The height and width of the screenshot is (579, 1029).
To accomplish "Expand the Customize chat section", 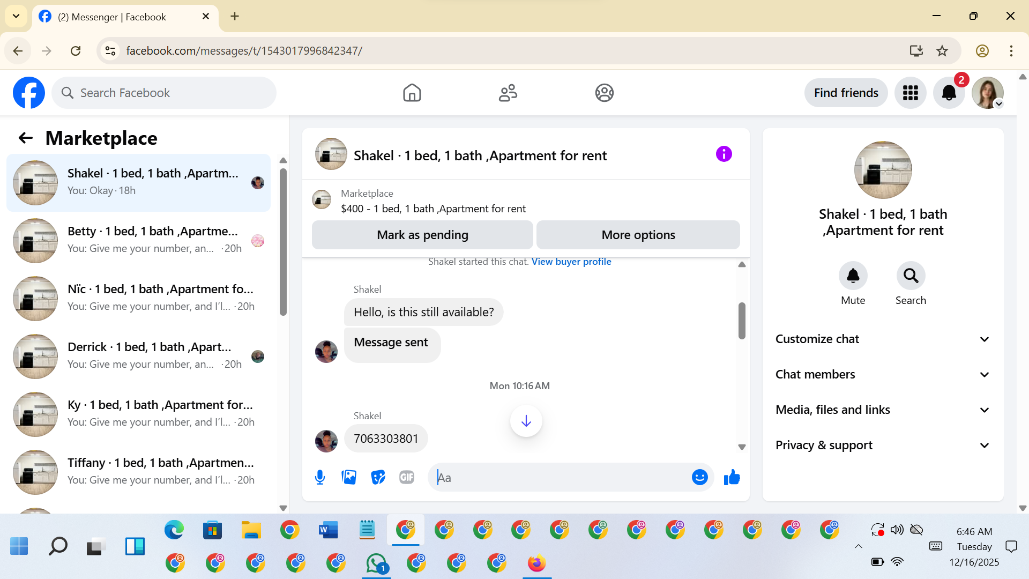I will [x=883, y=339].
